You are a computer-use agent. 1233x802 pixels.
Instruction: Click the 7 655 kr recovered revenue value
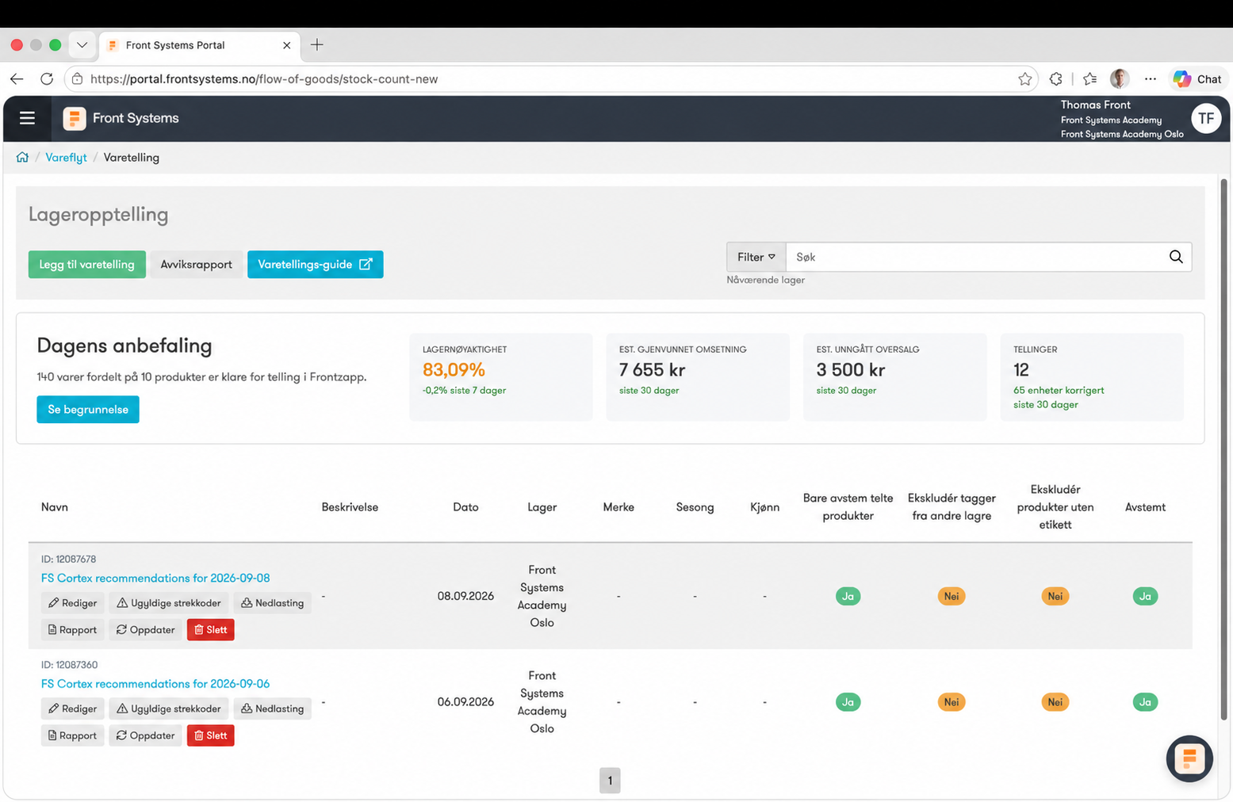coord(652,370)
